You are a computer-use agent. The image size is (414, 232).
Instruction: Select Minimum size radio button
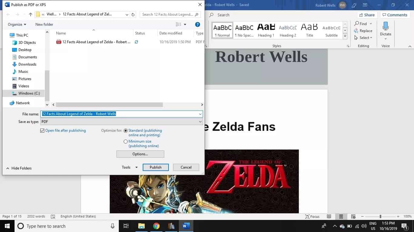click(x=126, y=141)
